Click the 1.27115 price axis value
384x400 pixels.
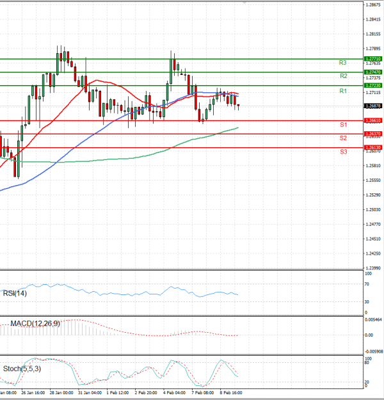point(373,93)
